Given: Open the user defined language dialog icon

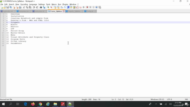Looking at the screenshot, I should [x=71, y=7].
